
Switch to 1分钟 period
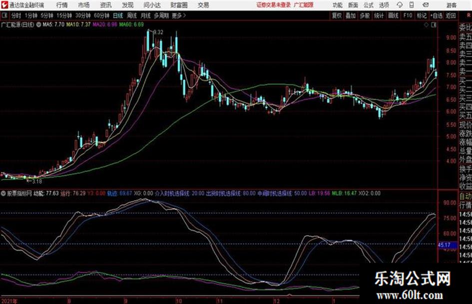[30, 15]
